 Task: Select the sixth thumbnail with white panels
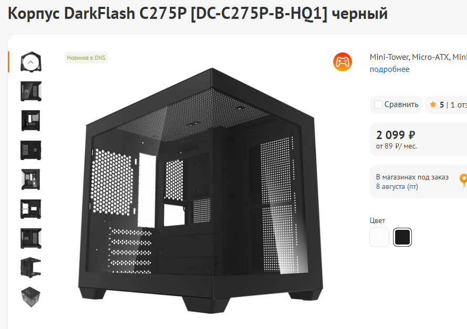pyautogui.click(x=31, y=209)
